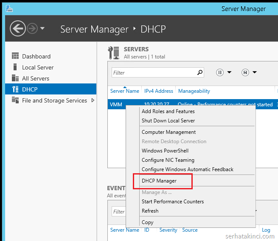The width and height of the screenshot is (278, 241).
Task: Select Local Server in the sidebar
Action: pos(38,67)
